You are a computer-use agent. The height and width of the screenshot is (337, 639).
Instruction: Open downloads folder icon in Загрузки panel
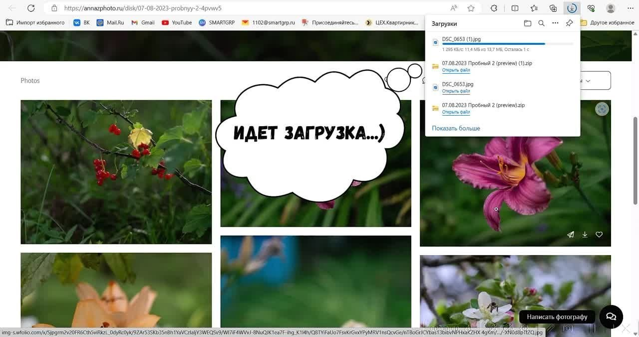pyautogui.click(x=528, y=23)
